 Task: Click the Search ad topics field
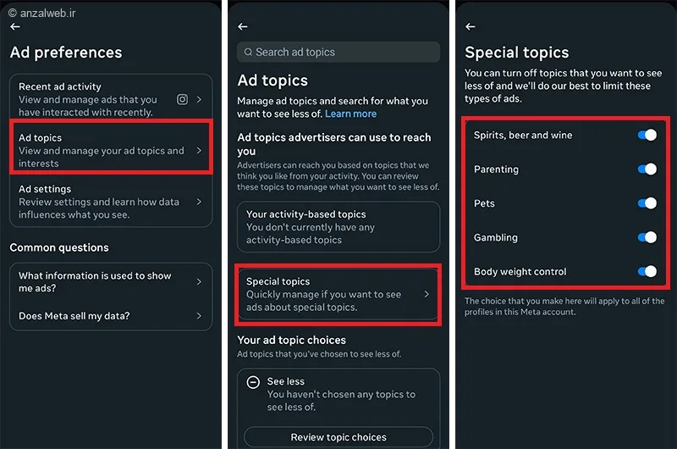click(338, 53)
